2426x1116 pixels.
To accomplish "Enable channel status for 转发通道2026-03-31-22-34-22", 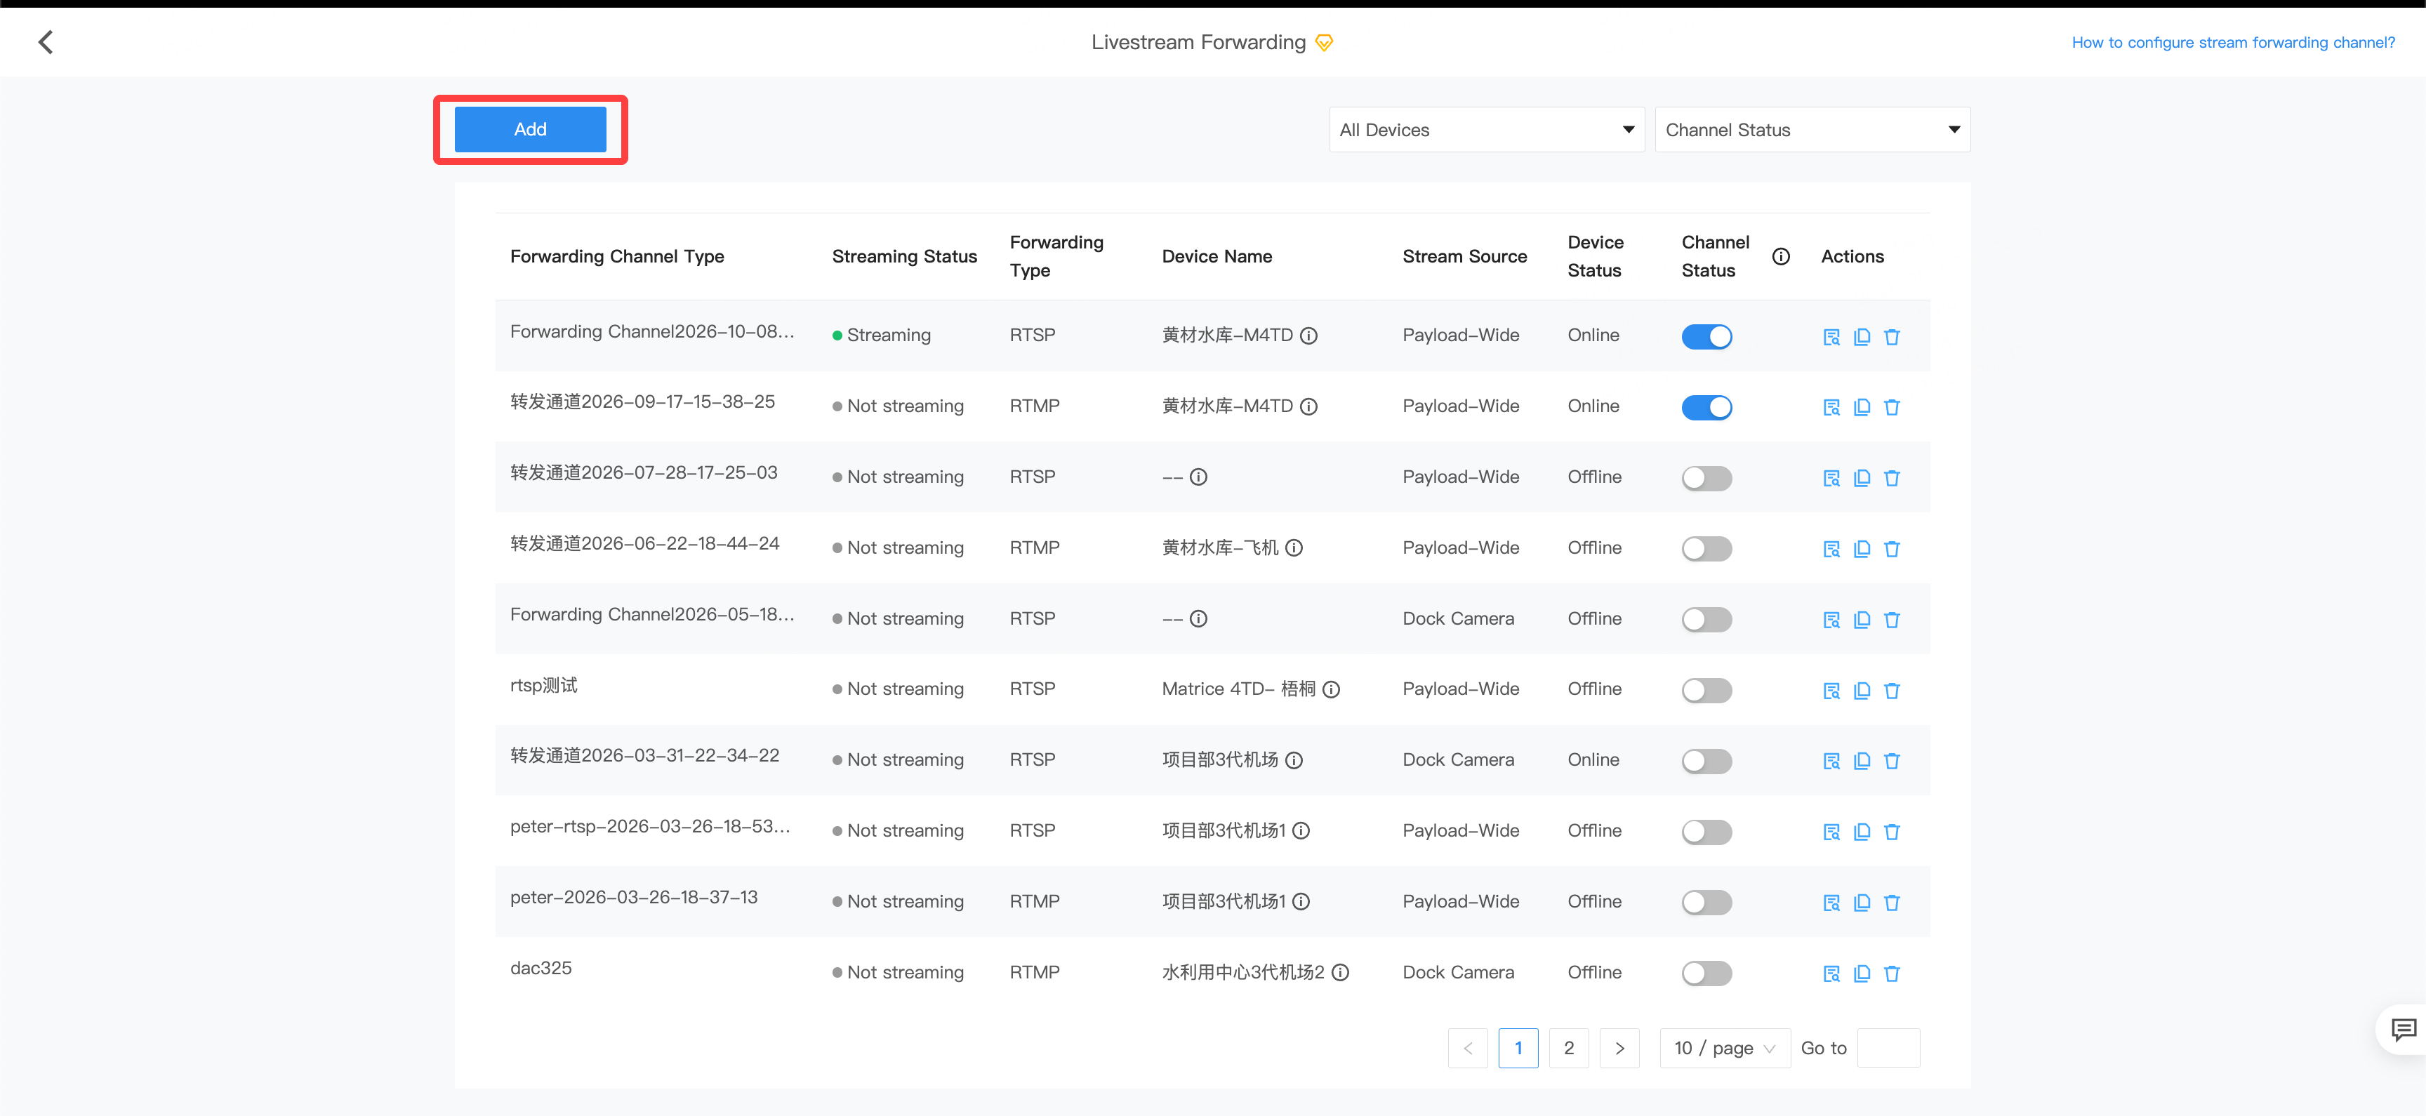I will (1706, 761).
